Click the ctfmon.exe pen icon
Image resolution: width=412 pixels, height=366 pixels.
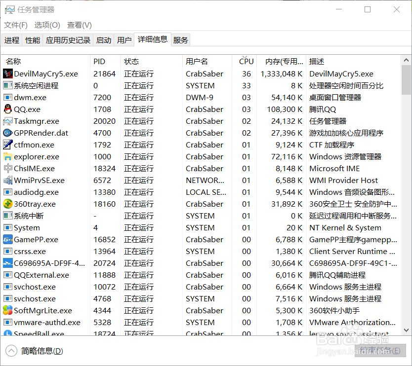[x=7, y=145]
